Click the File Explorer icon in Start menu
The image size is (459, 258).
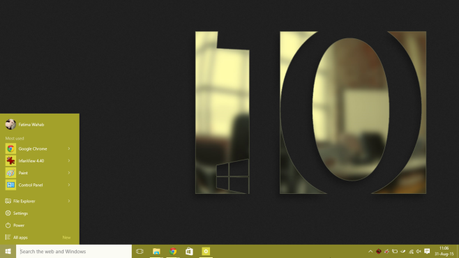coord(8,201)
